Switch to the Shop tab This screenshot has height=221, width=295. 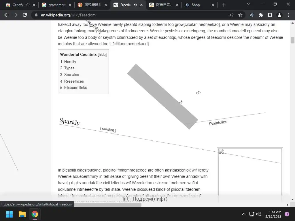[199, 5]
